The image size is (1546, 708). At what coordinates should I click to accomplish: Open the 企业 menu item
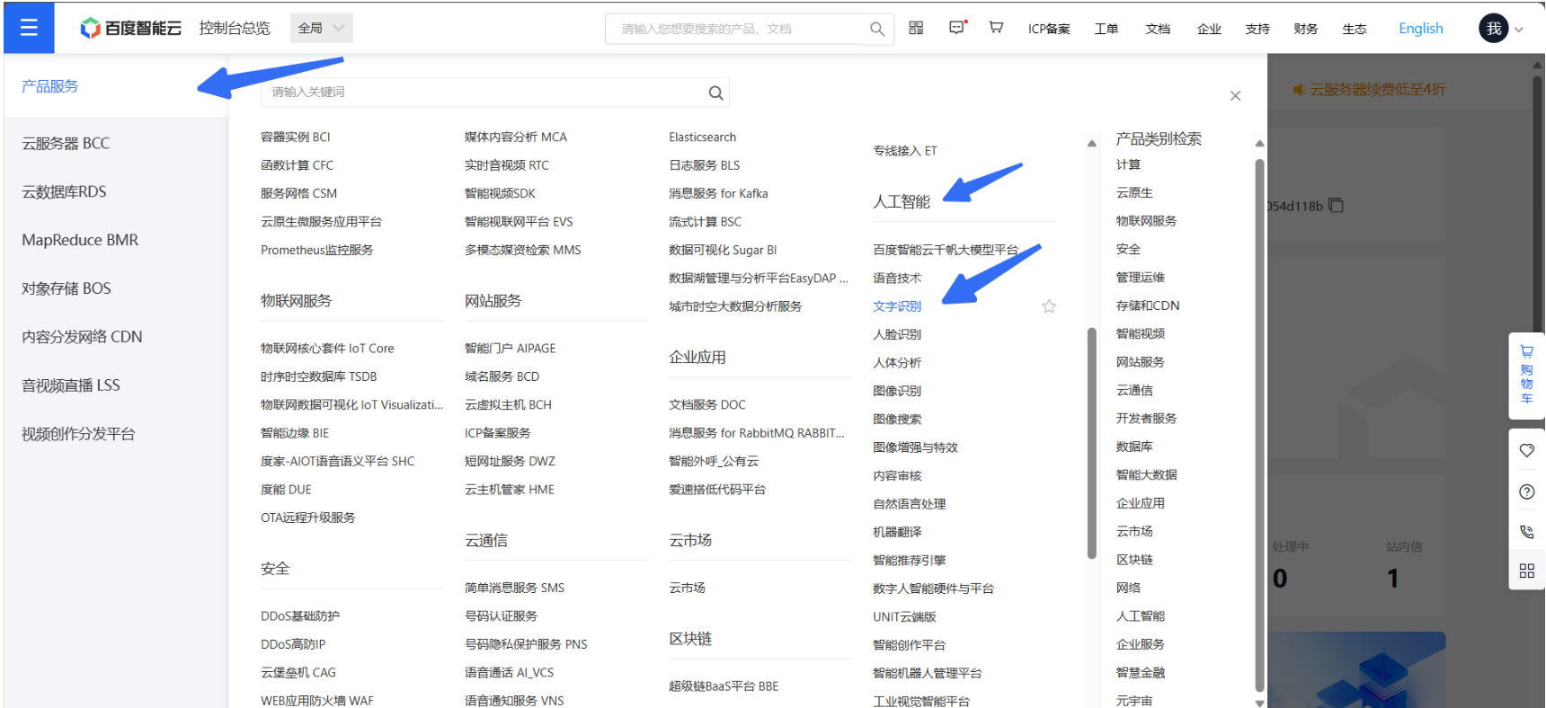tap(1209, 29)
